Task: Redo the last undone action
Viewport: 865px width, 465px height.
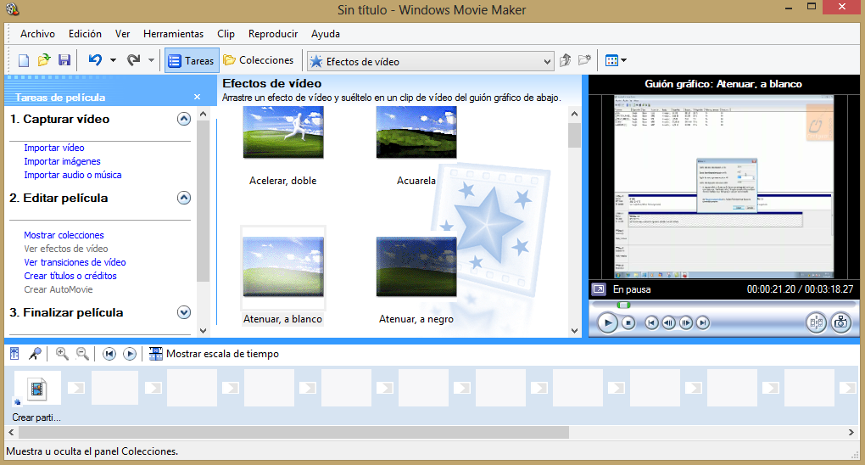Action: tap(133, 59)
